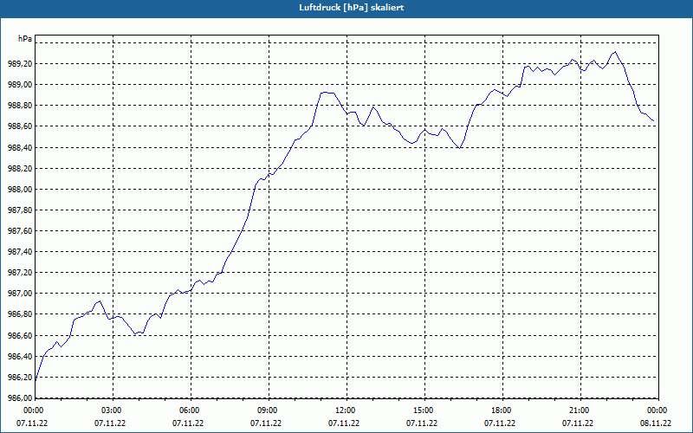
Task: Click the 986,80 y-axis value
Action: click(x=20, y=314)
